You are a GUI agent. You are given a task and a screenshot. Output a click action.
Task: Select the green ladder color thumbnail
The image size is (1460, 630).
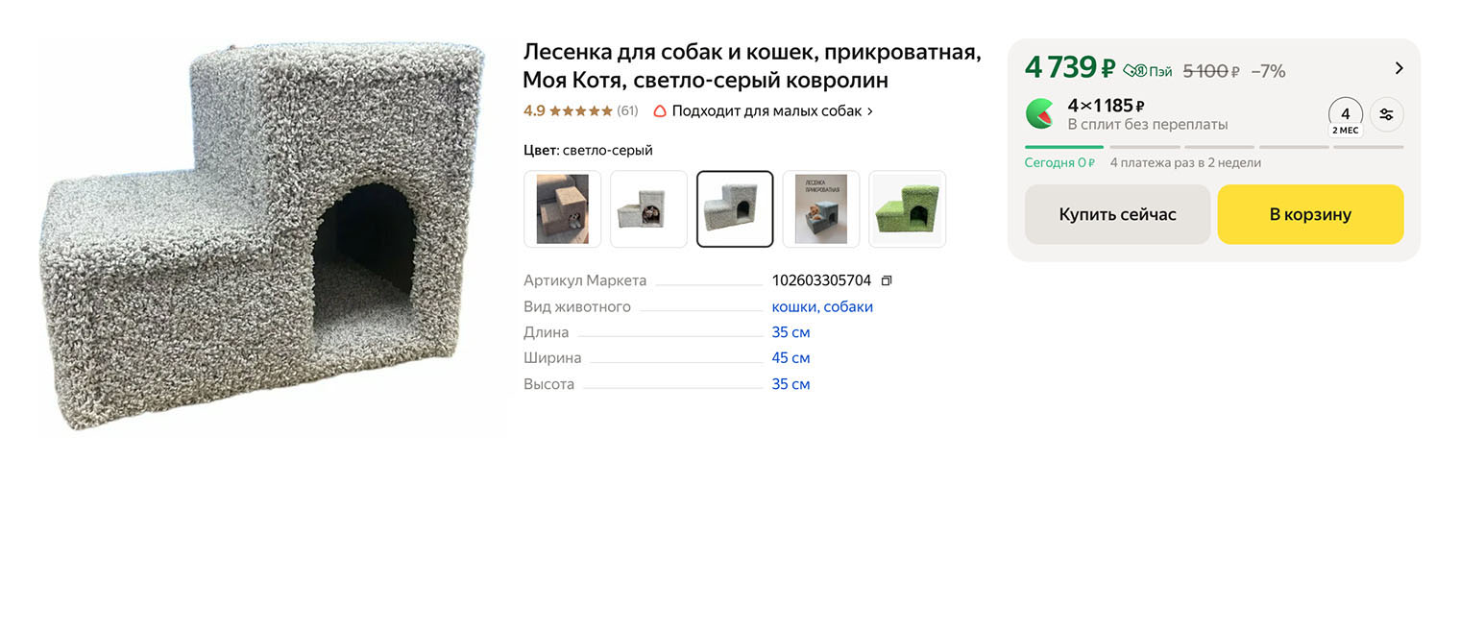[907, 208]
